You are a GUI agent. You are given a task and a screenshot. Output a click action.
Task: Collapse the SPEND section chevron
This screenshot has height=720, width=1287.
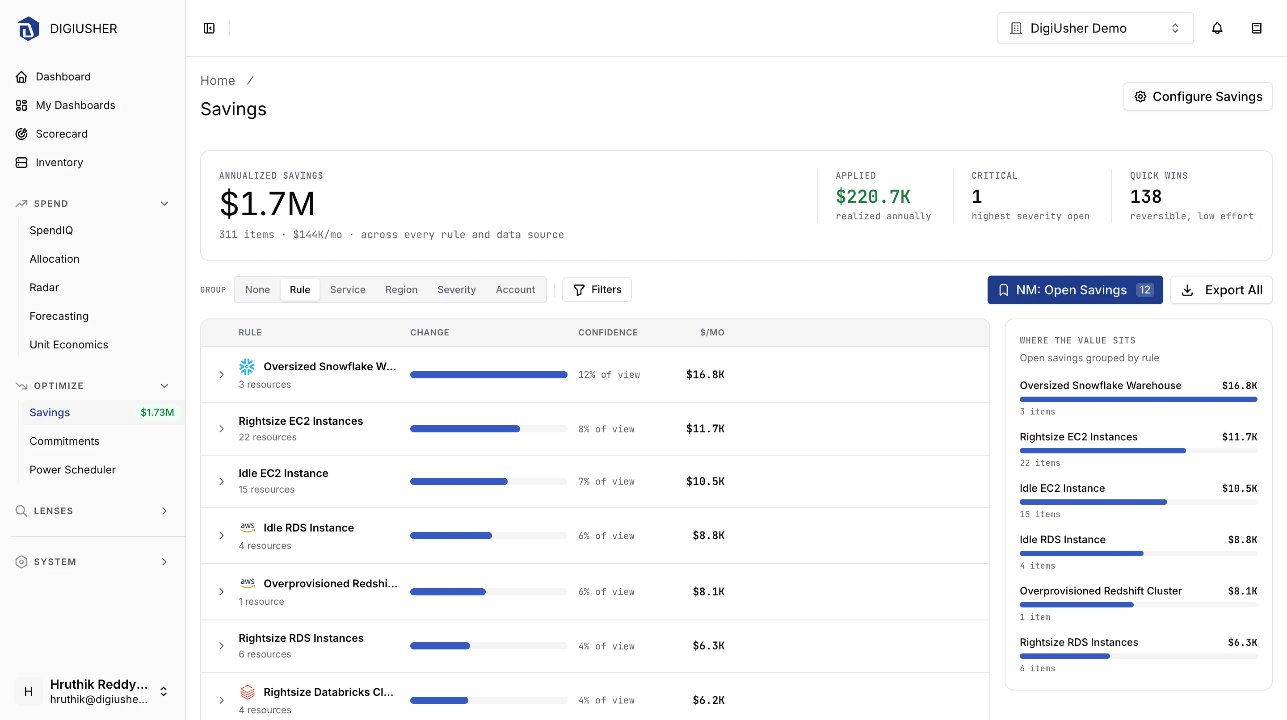point(164,203)
